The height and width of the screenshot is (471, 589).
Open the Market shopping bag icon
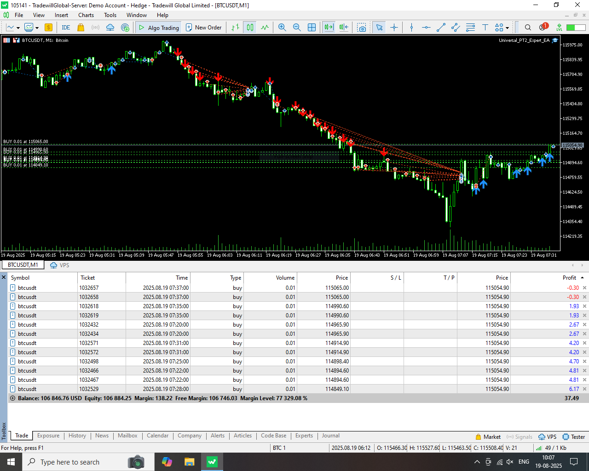[81, 28]
